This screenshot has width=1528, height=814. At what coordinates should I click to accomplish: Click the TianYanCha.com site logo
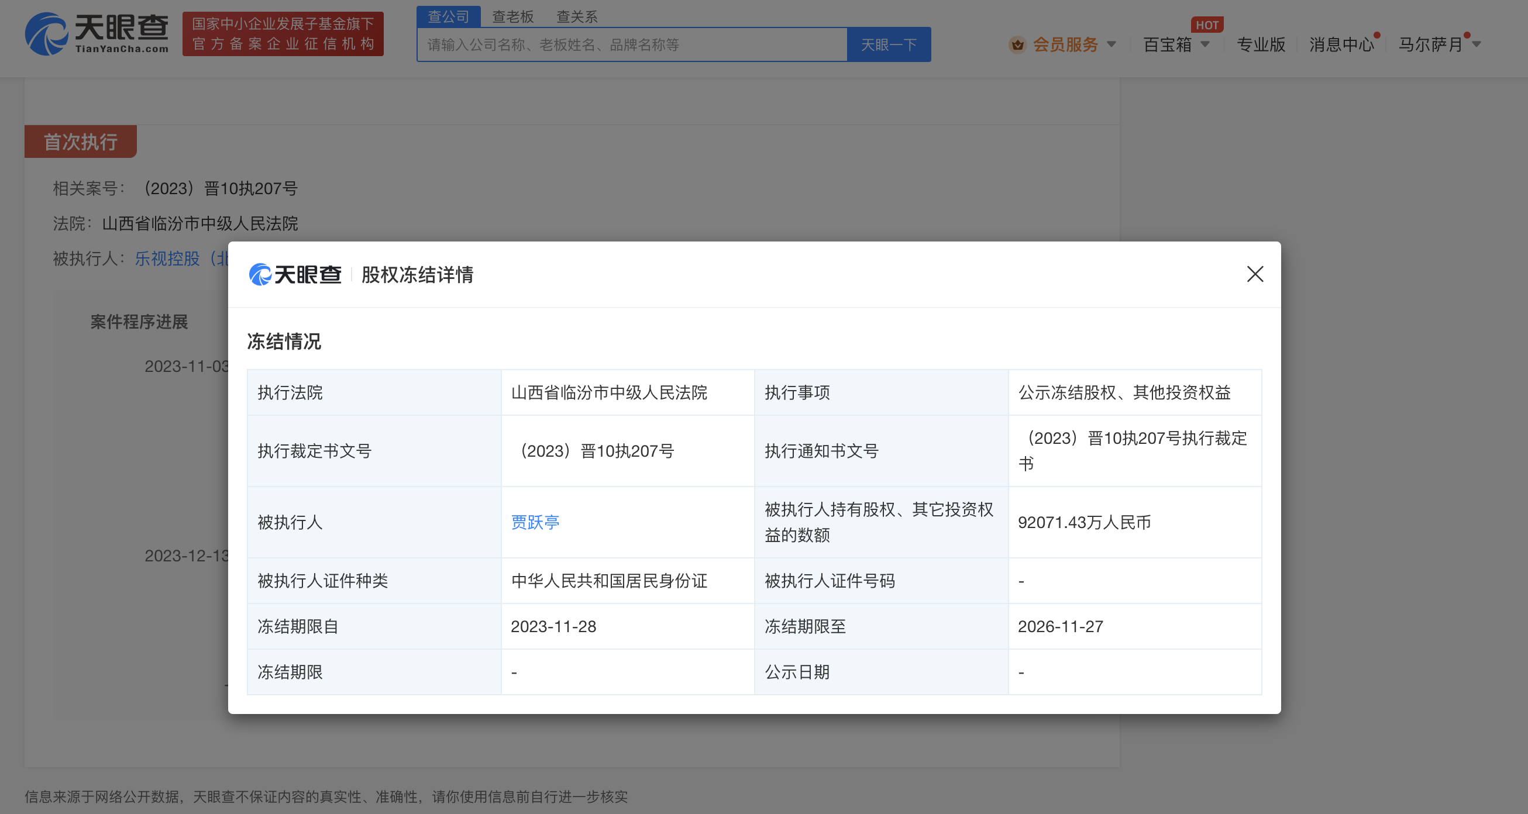point(97,35)
